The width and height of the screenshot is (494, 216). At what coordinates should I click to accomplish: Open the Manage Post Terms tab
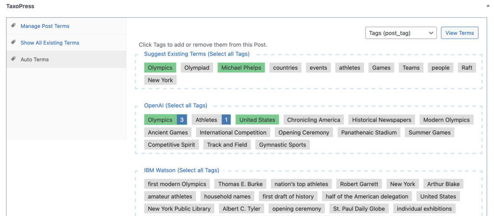45,26
